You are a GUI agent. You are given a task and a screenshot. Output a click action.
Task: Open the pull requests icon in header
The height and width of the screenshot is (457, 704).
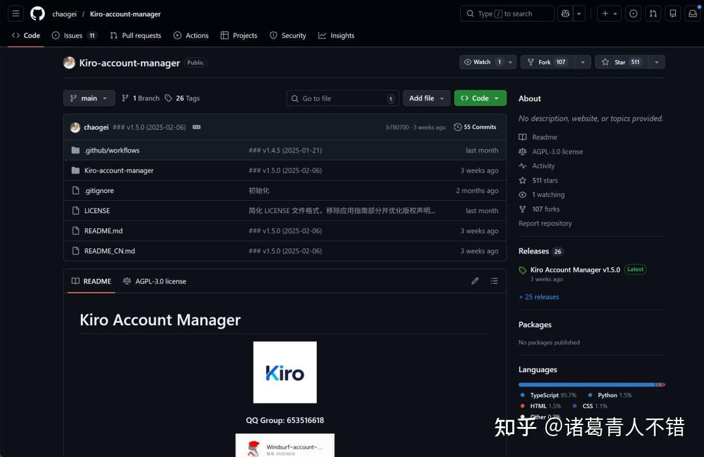654,14
